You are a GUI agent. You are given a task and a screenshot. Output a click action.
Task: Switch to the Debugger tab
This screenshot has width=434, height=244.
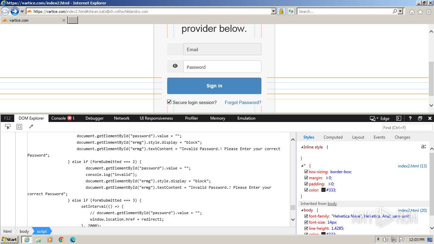point(95,118)
